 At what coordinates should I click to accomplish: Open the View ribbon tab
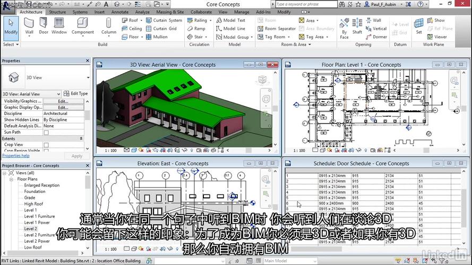[223, 12]
